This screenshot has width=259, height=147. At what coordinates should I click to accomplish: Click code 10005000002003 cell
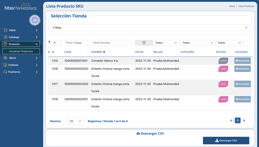(76, 69)
